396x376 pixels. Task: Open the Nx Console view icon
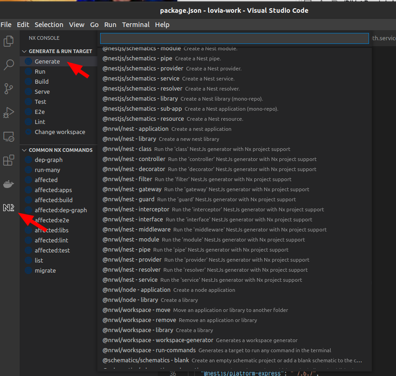[x=9, y=208]
